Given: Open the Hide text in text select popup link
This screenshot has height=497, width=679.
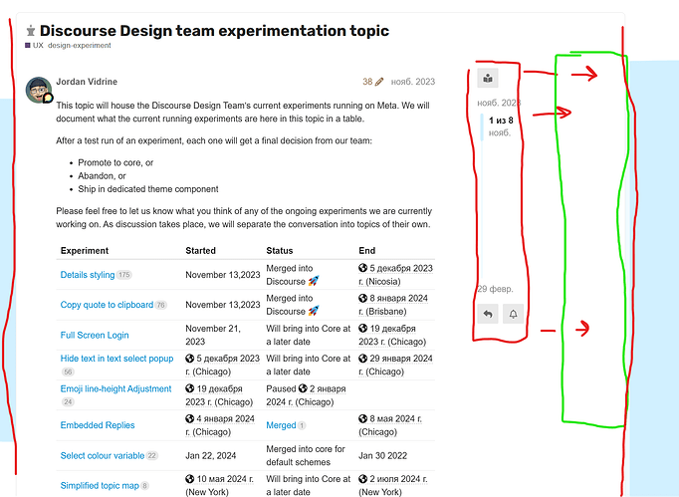Looking at the screenshot, I should point(116,359).
